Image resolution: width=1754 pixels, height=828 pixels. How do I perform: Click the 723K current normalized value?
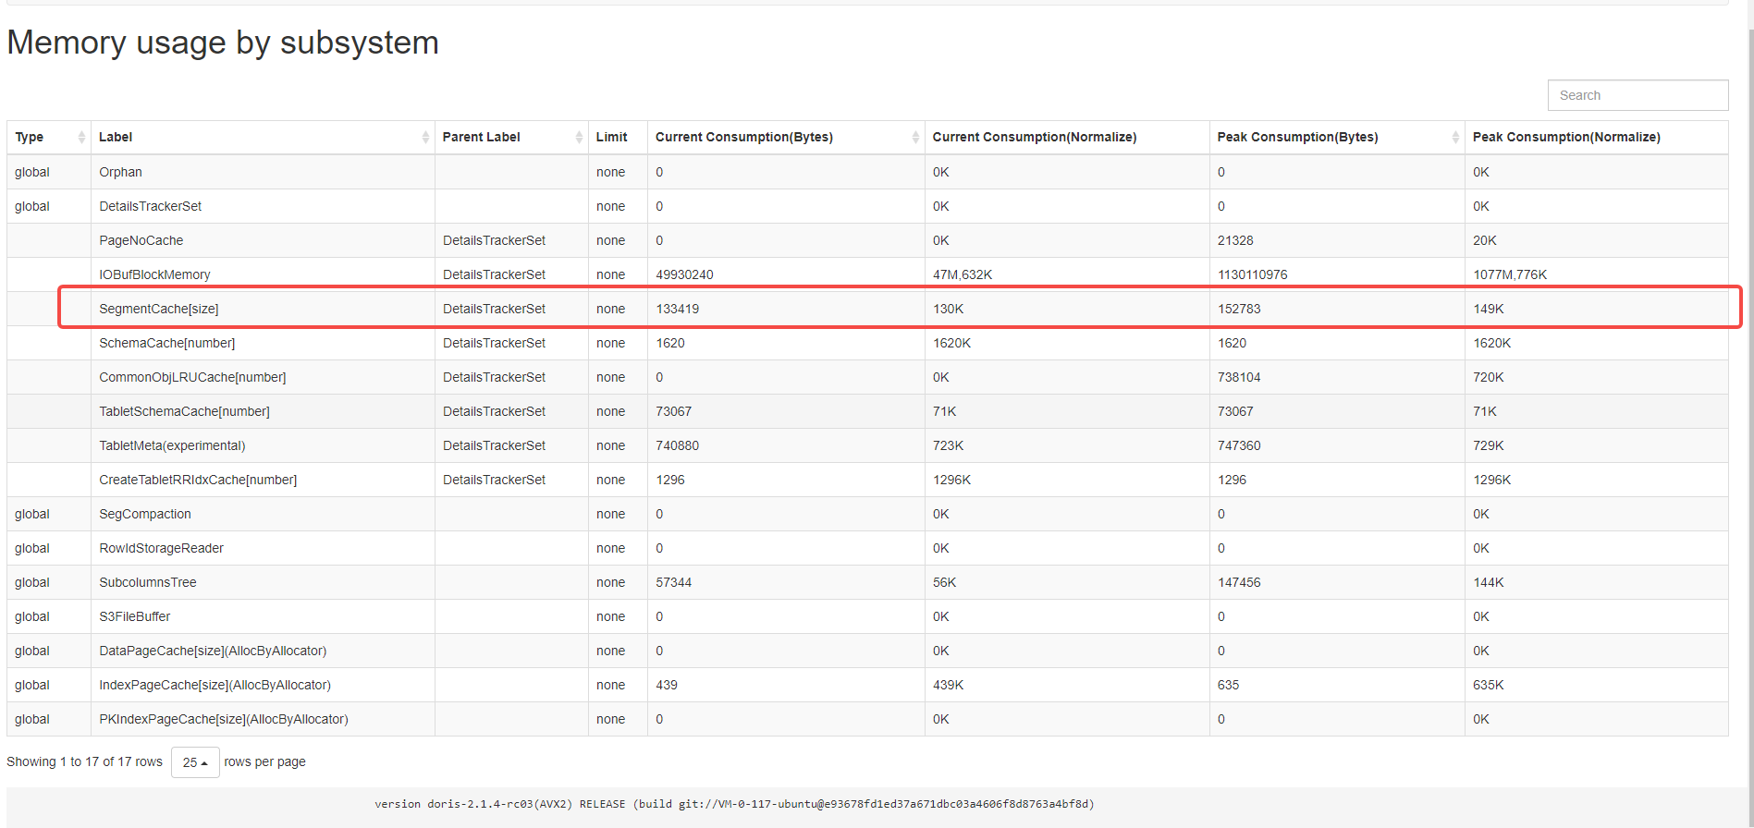pos(949,445)
